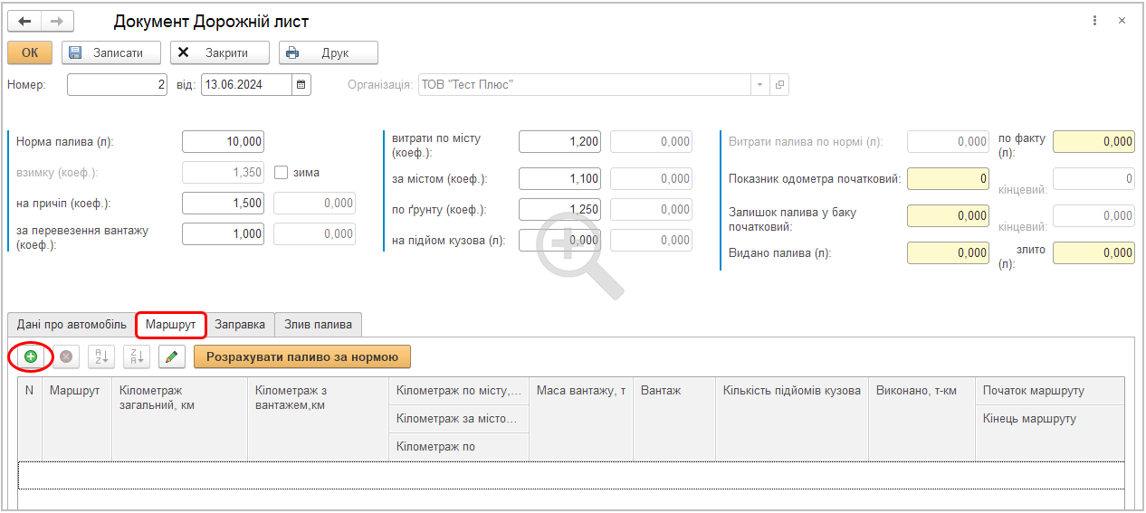The image size is (1146, 513).
Task: Click Кілометраж загальний, км column header
Action: point(179,418)
